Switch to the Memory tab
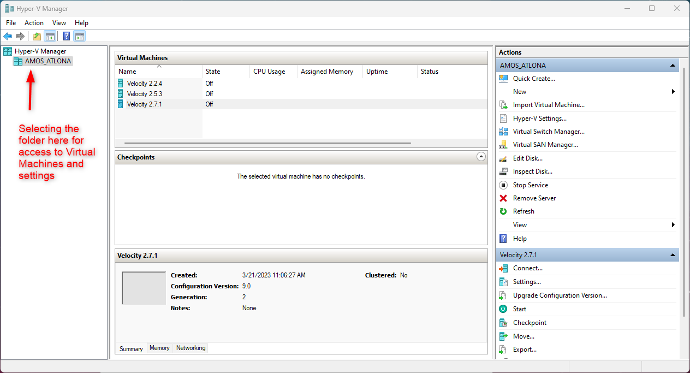The image size is (690, 373). click(159, 348)
